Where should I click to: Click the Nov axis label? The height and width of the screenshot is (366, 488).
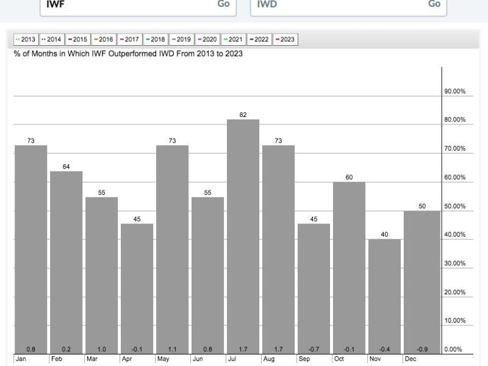tap(375, 359)
